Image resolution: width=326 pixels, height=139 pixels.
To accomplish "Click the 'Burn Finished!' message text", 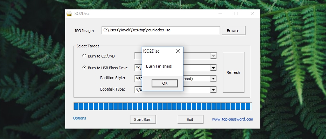I will point(159,66).
